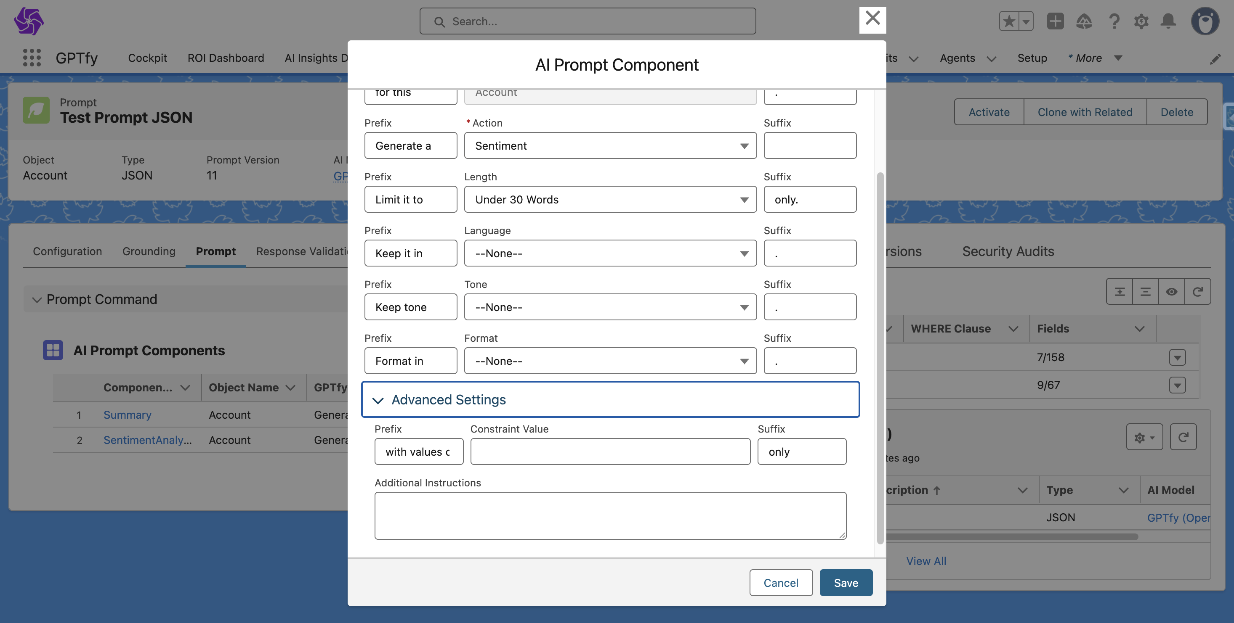Screen dimensions: 1234x623
Task: Open the Setup gear icon
Action: (1141, 21)
